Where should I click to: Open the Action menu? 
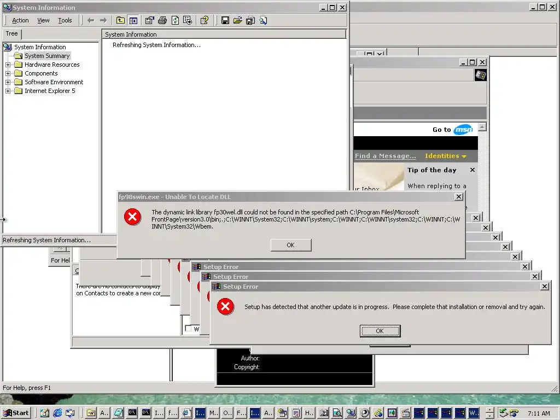[20, 20]
